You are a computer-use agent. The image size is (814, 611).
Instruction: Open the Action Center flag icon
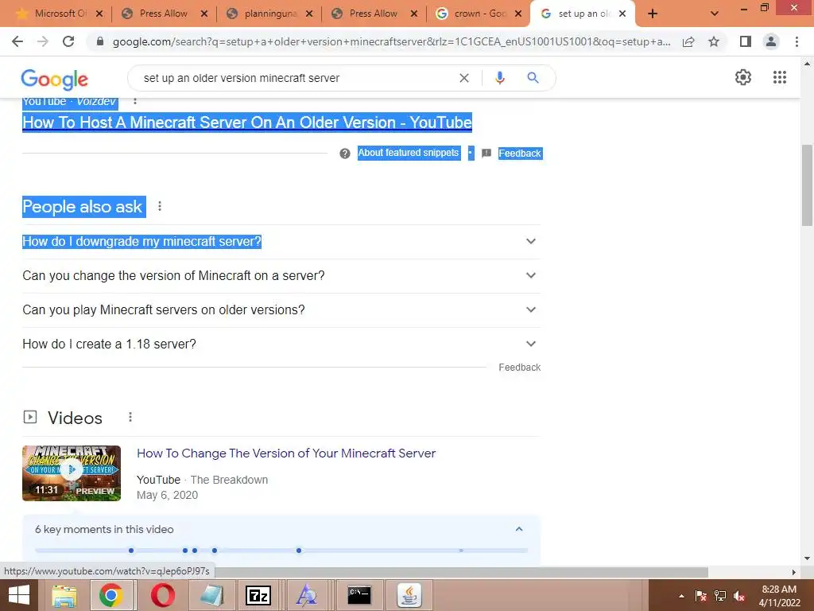click(x=700, y=596)
